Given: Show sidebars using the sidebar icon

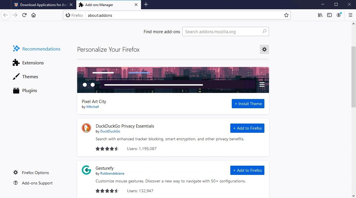Looking at the screenshot, I should [329, 15].
